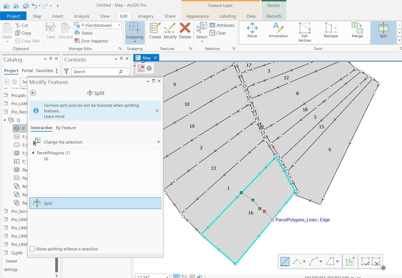Click the Create features button
This screenshot has width=402, height=278.
155,31
